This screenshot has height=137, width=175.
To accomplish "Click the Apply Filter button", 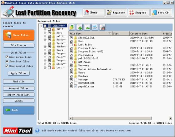I will tap(19, 73).
